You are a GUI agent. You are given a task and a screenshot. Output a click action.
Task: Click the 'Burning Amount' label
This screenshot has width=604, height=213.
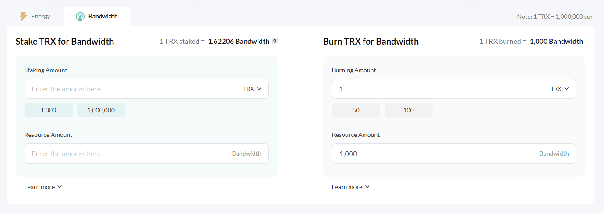tap(354, 70)
